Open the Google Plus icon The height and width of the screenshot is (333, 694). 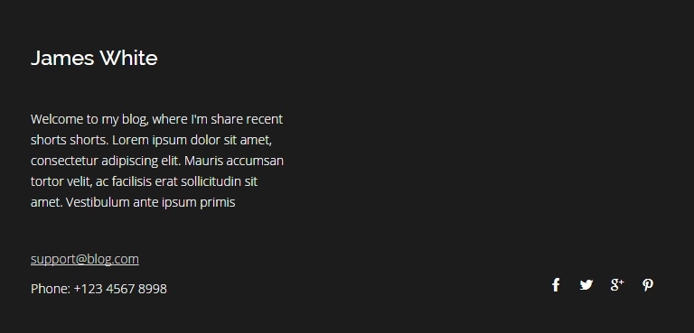click(617, 285)
